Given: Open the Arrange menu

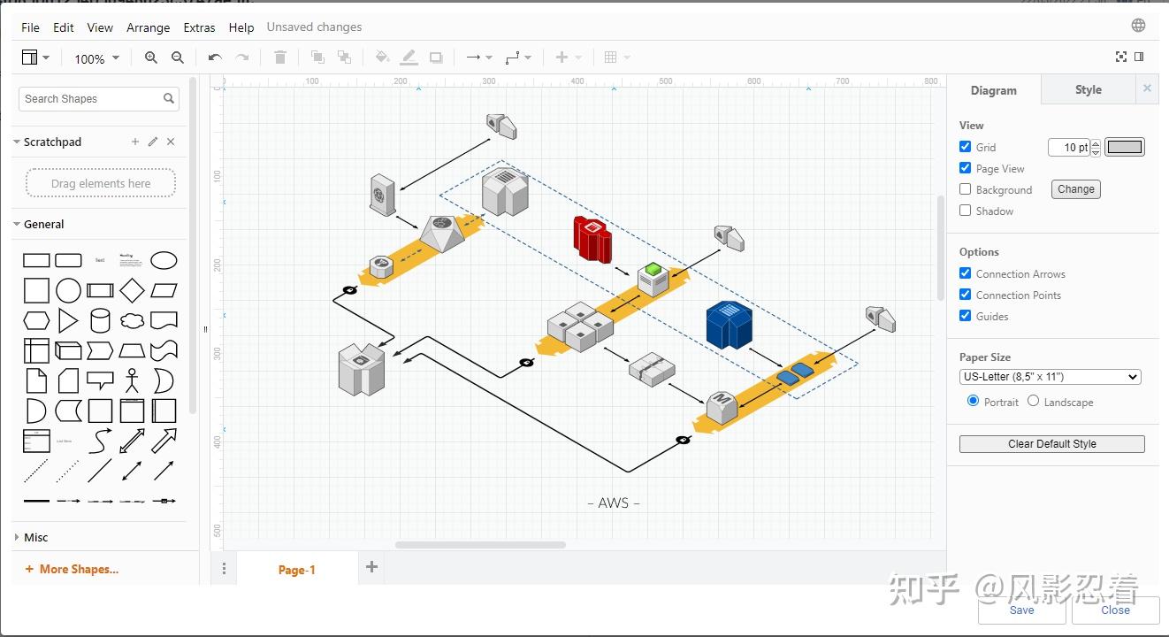Looking at the screenshot, I should click(149, 27).
